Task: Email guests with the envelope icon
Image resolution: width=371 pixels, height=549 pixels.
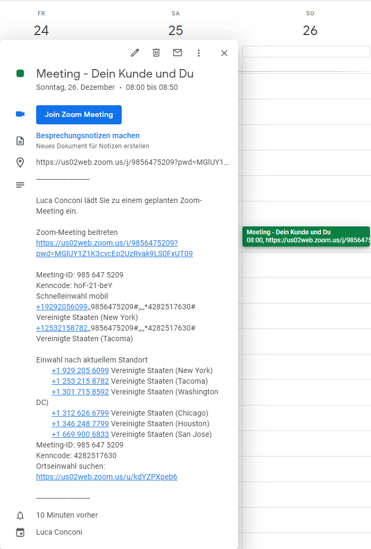Action: coord(178,53)
